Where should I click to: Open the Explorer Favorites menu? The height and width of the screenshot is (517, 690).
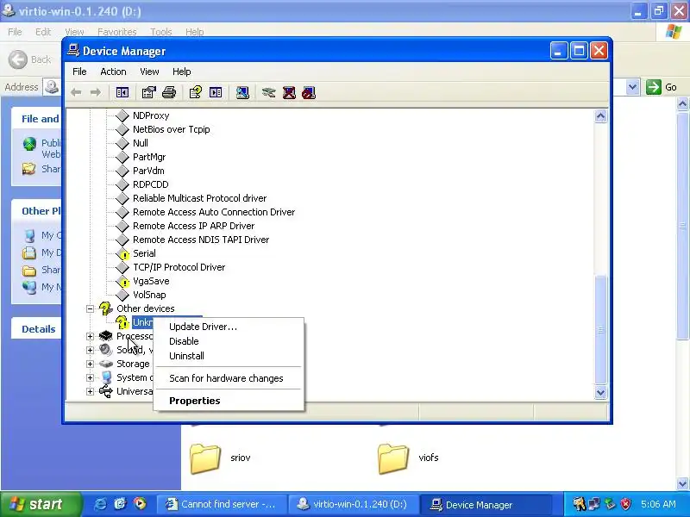(x=117, y=32)
